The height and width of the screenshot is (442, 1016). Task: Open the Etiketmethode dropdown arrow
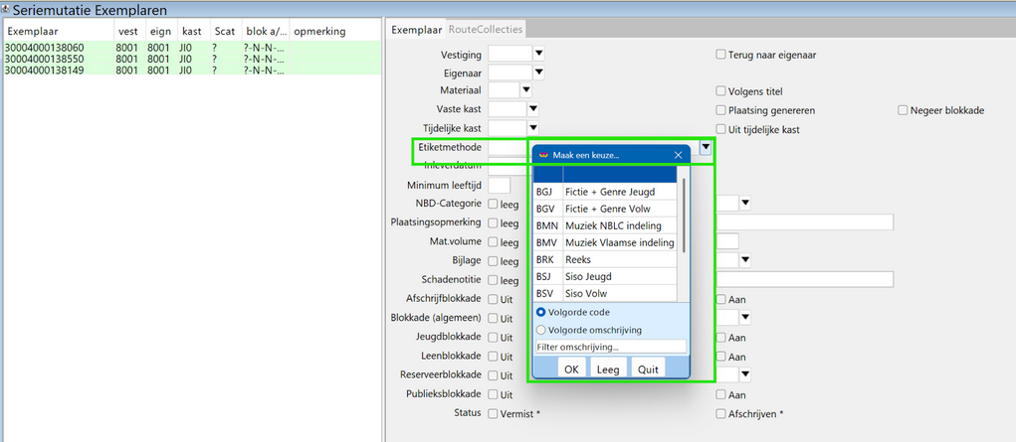pos(705,147)
